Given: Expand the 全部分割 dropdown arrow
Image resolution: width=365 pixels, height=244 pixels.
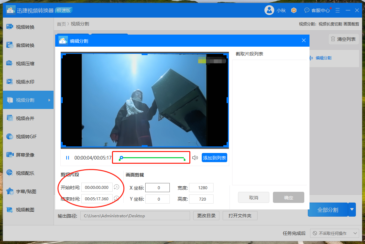Looking at the screenshot, I should [x=352, y=209].
